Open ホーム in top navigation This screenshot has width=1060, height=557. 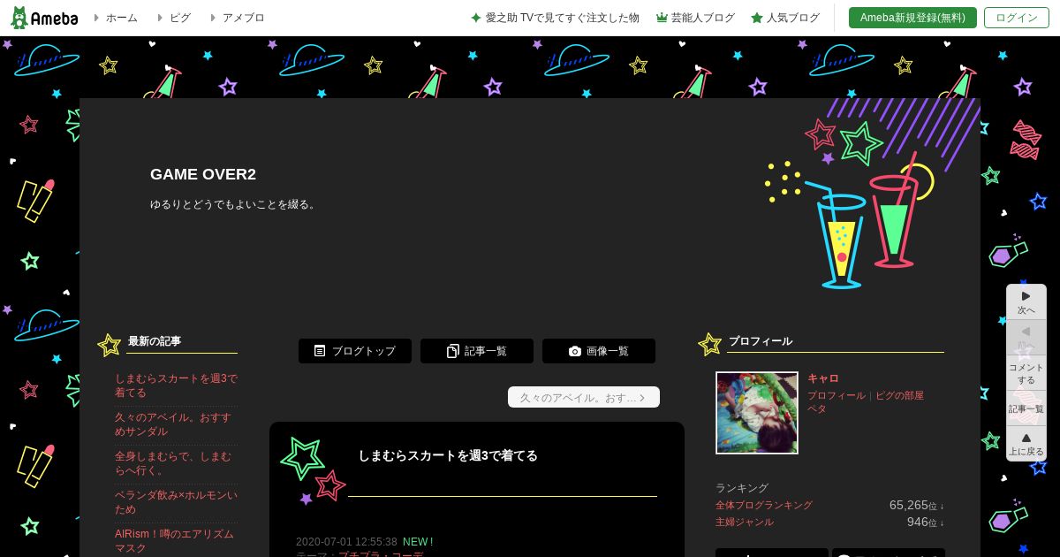coord(121,18)
